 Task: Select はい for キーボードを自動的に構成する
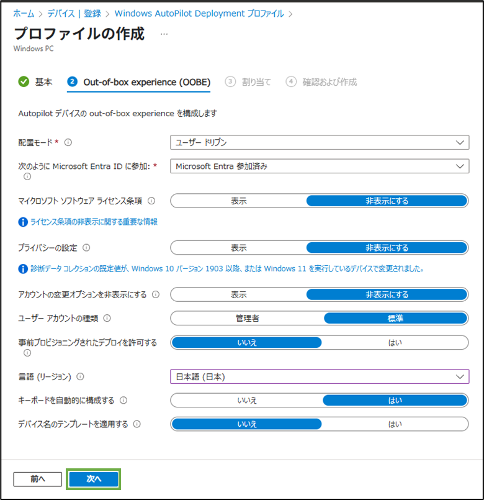(395, 400)
